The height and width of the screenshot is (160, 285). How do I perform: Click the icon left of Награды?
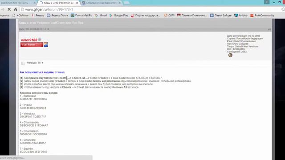tap(23, 63)
